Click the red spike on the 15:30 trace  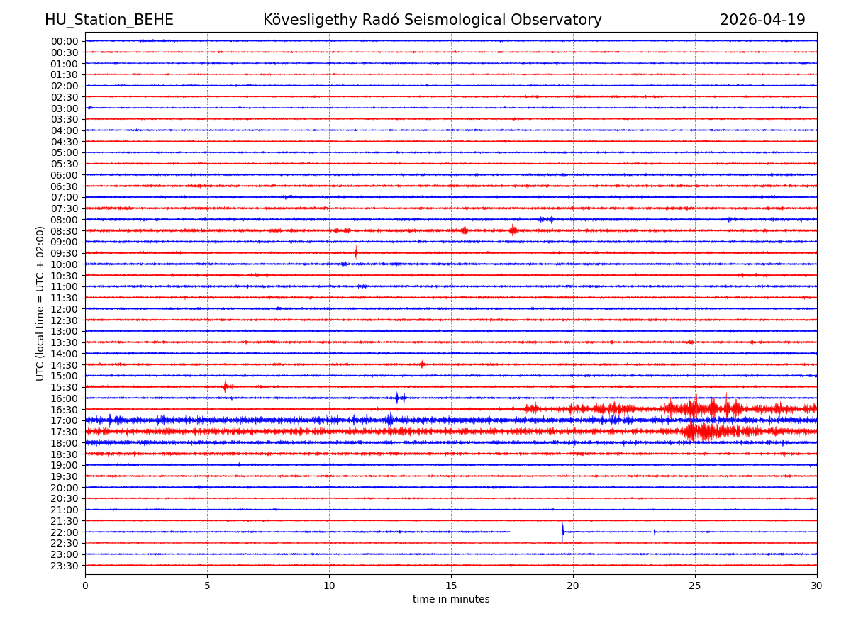click(x=226, y=386)
